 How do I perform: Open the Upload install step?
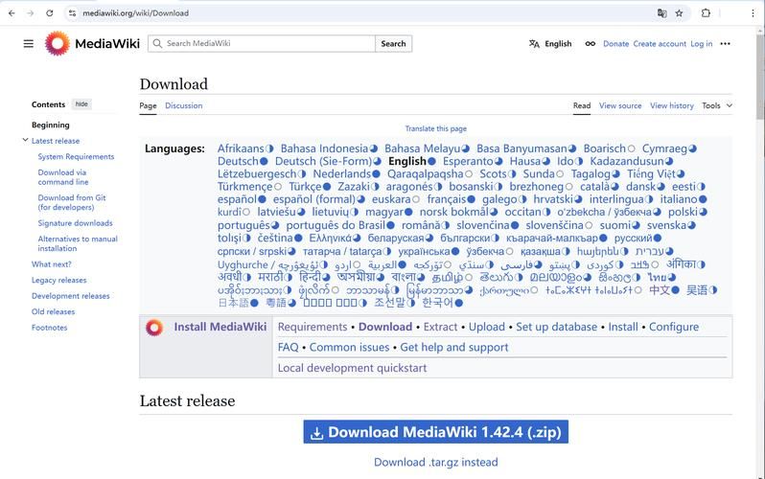point(486,327)
